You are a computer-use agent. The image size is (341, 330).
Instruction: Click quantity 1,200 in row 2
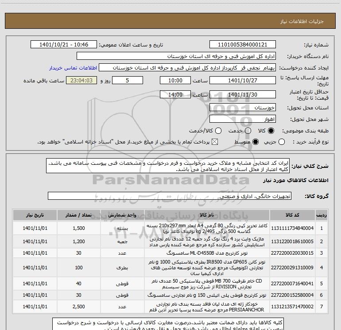coord(79,241)
